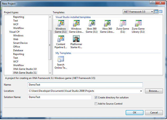The width and height of the screenshot is (167, 120).
Task: Select Database project type
Action: tap(18, 50)
